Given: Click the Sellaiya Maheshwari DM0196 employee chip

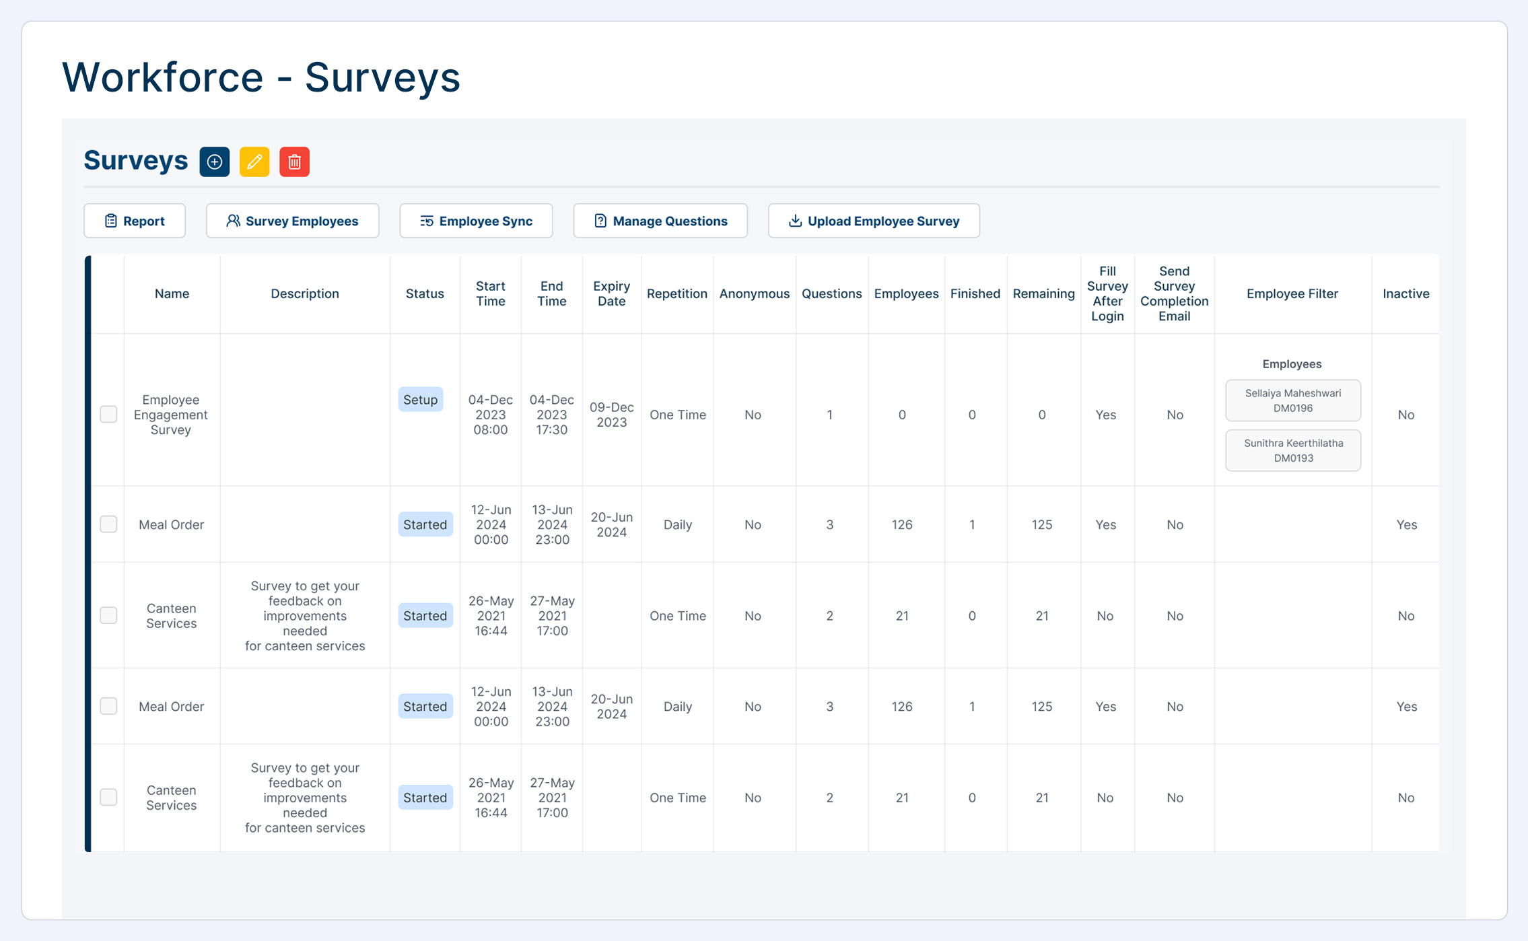Looking at the screenshot, I should click(1292, 400).
